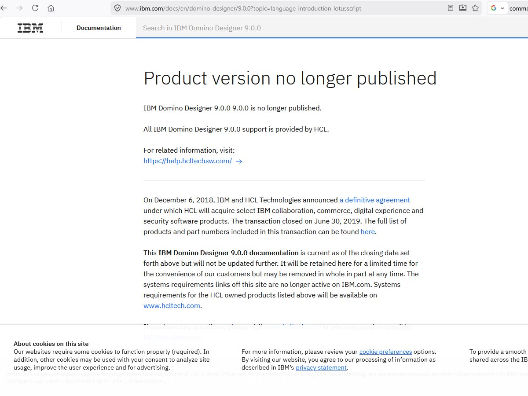Click the Google search box text
This screenshot has width=528, height=396.
click(x=518, y=8)
